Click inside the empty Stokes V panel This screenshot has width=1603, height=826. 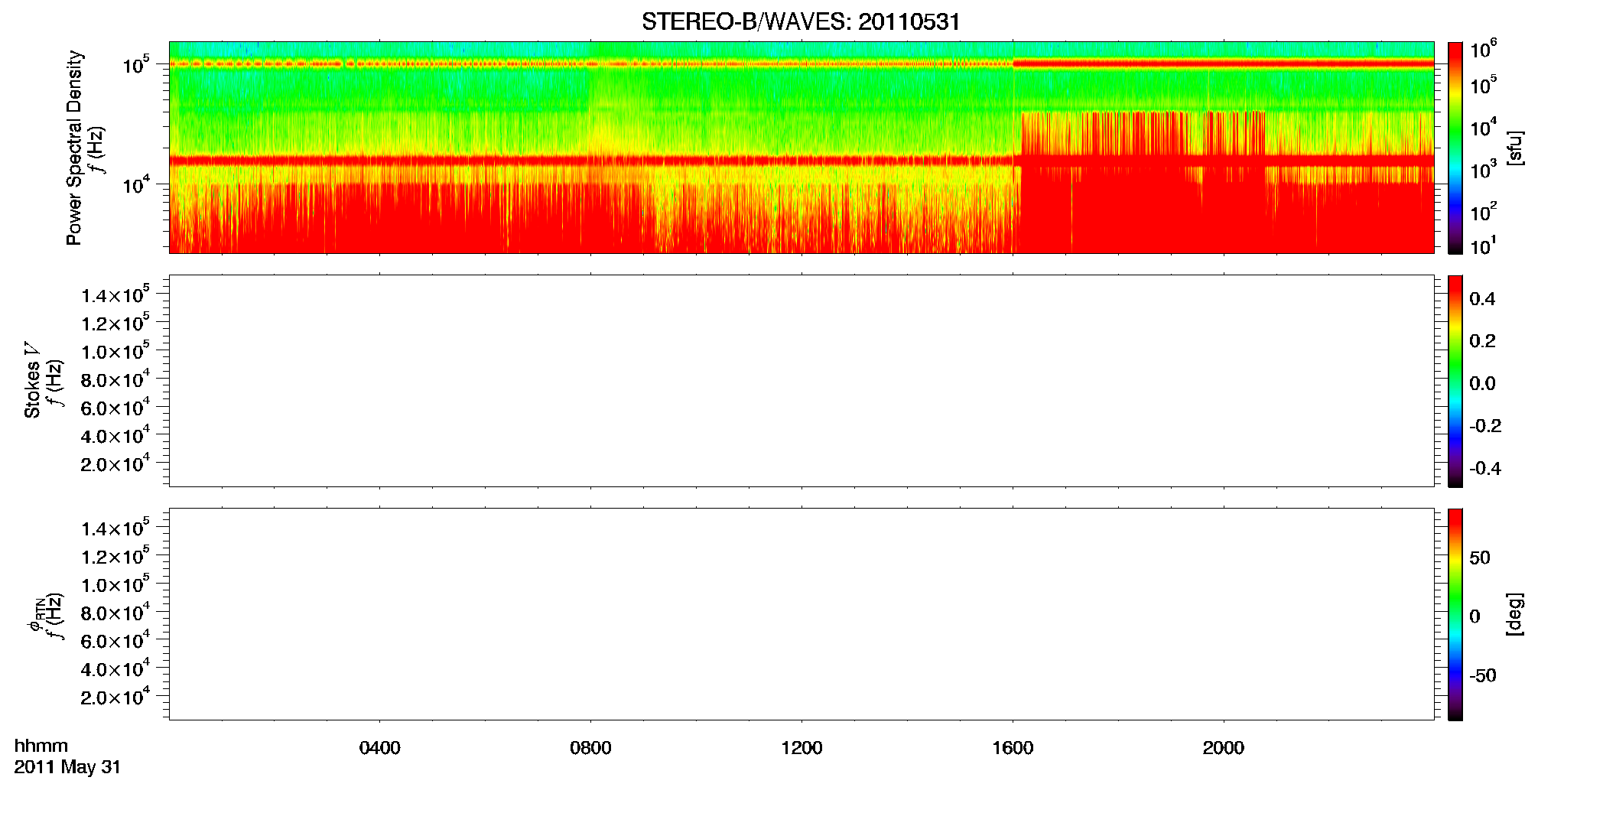[801, 381]
